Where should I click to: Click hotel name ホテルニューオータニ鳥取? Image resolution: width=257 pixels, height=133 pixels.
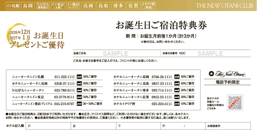(131, 84)
